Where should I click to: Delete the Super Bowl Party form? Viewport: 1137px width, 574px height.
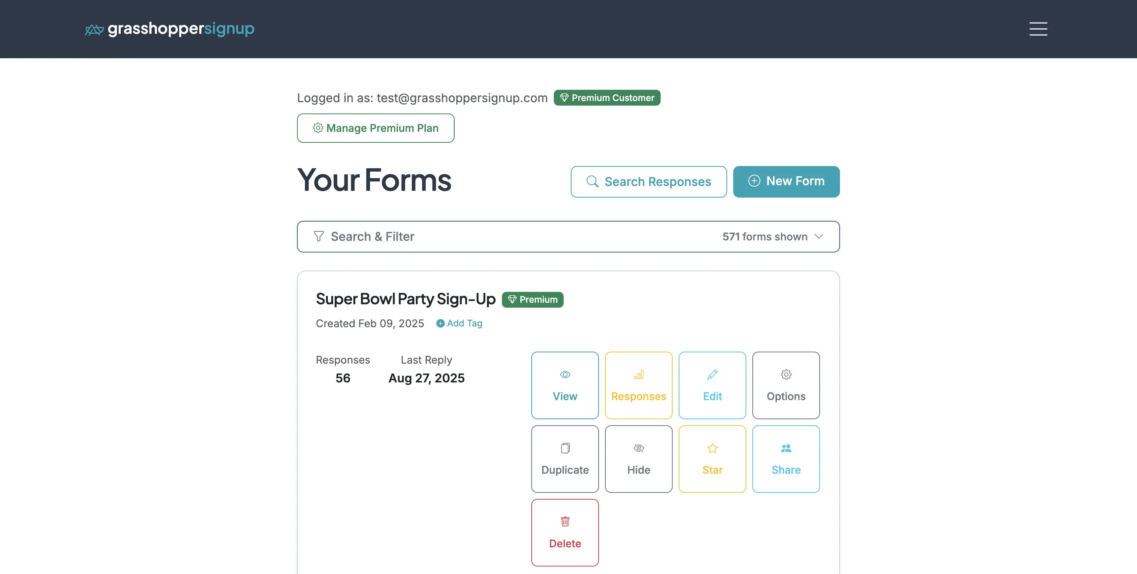click(565, 532)
